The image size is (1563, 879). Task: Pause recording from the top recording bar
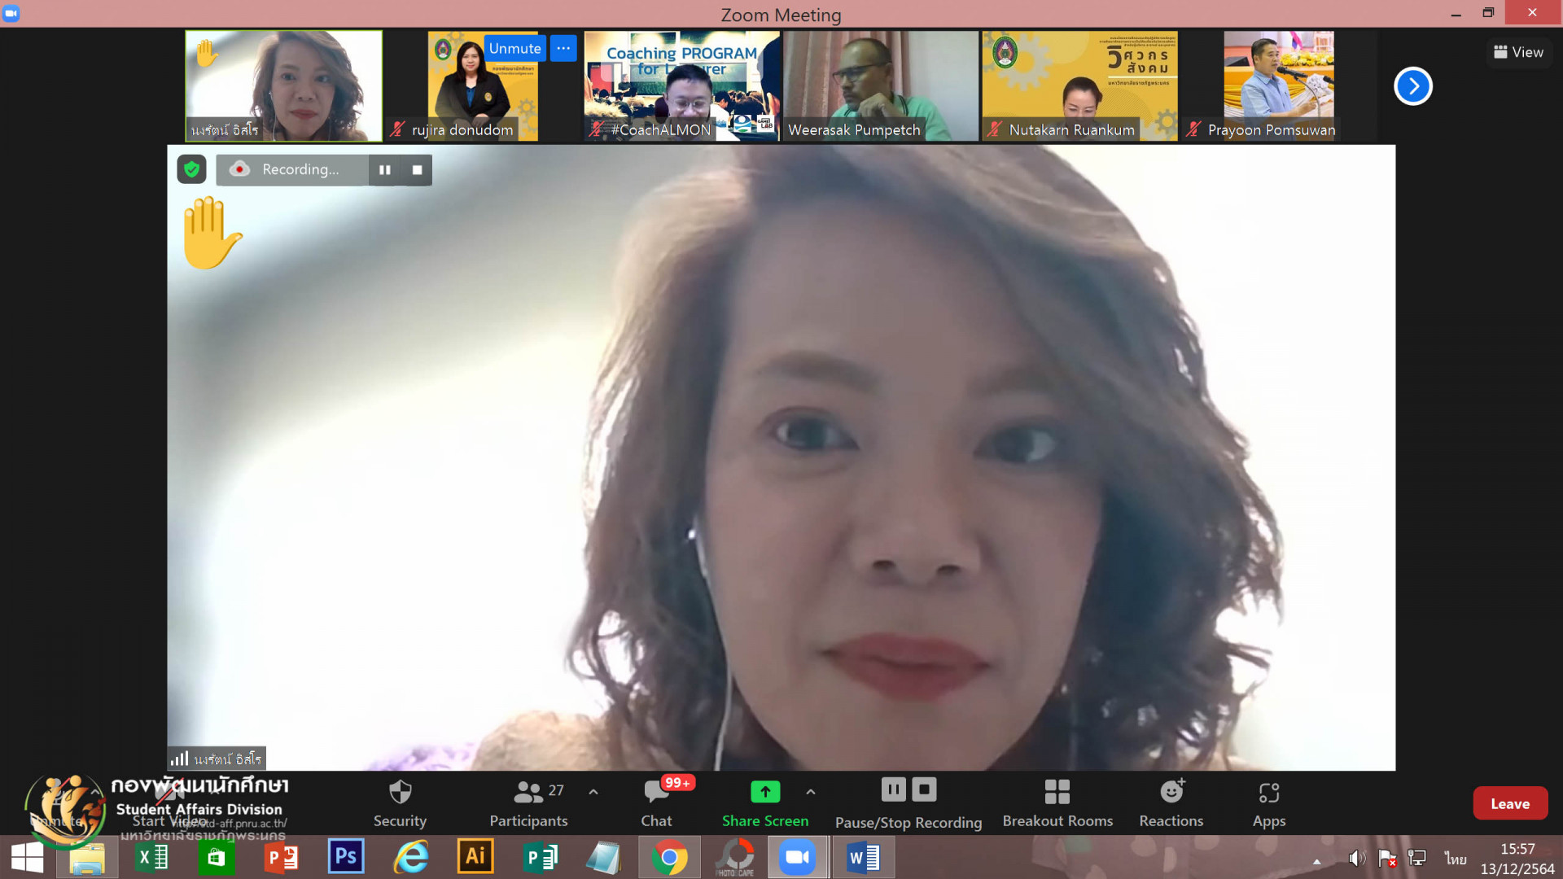384,169
